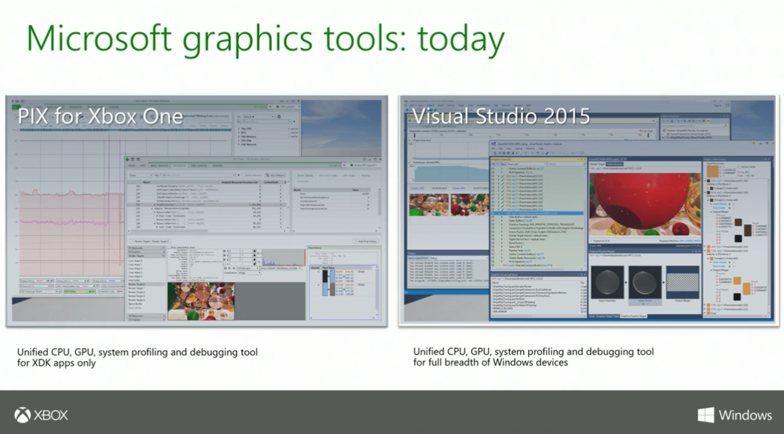
Task: Select Event Details tab in PIX
Action: point(305,175)
